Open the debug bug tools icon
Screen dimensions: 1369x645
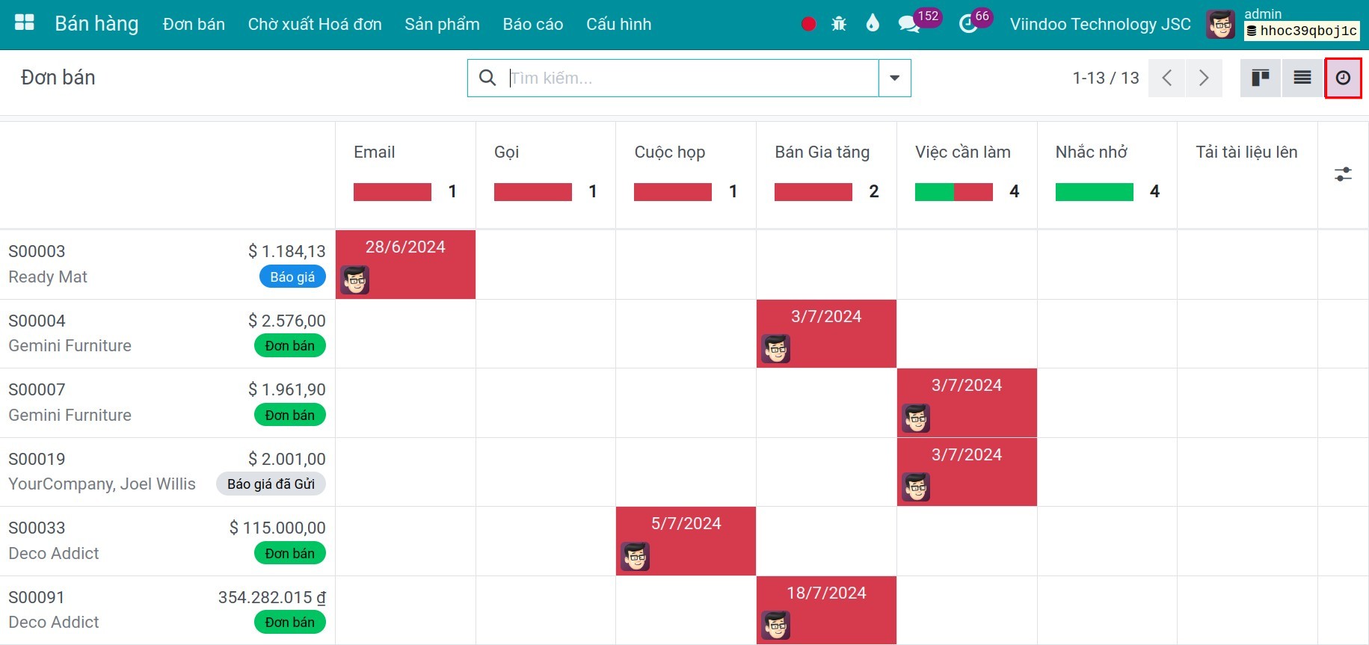tap(839, 24)
